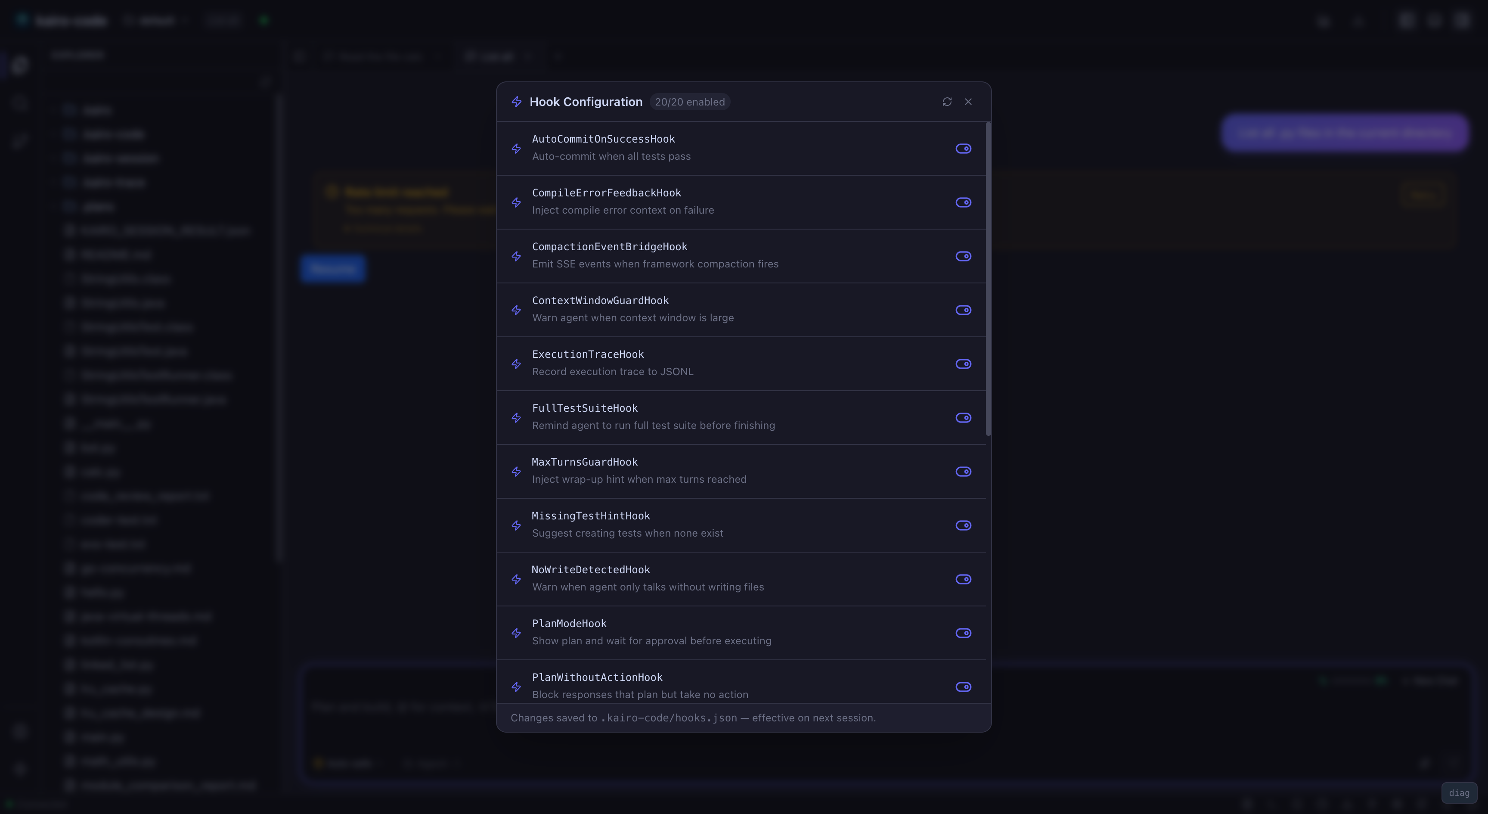
Task: Click lightning icon of PlanWithoutActionHook row
Action: click(516, 687)
